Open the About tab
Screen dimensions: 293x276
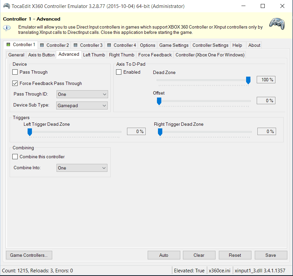254,45
